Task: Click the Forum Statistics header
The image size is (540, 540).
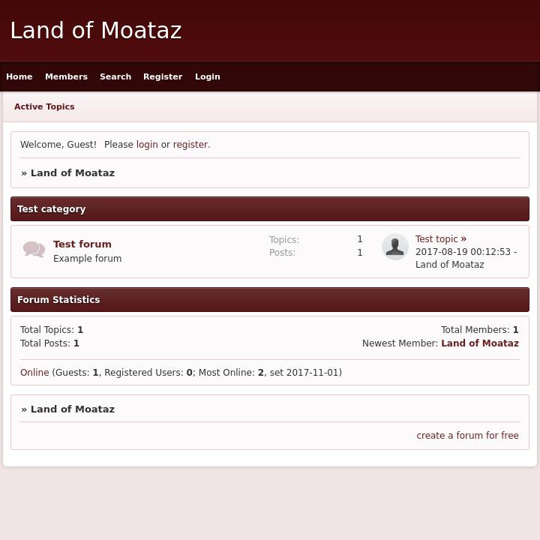Action: 58,300
